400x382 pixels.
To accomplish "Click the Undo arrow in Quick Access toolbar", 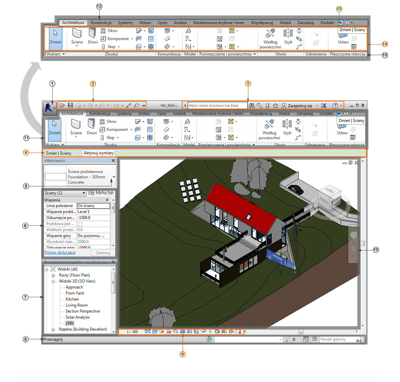I will (90, 105).
